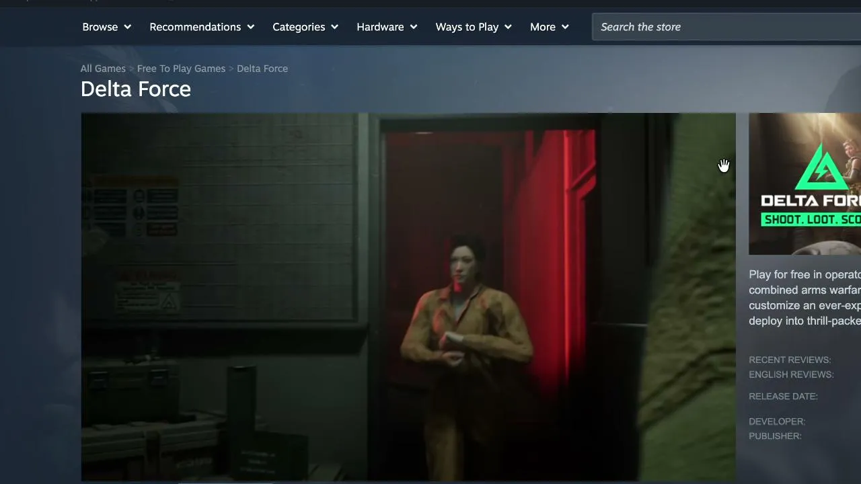
Task: Select the Delta Force breadcrumb link
Action: (262, 69)
